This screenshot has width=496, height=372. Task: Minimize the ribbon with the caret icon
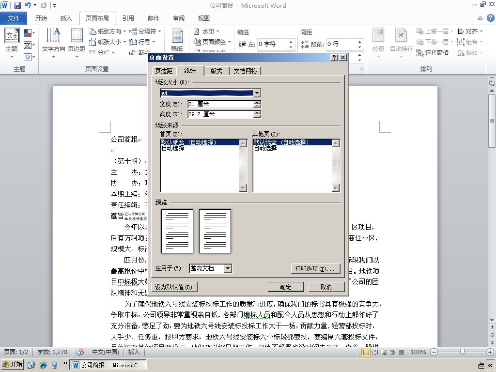point(480,18)
